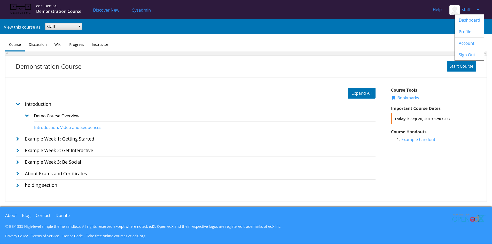Open the Honor Code footer link
This screenshot has height=244, width=492.
click(73, 236)
